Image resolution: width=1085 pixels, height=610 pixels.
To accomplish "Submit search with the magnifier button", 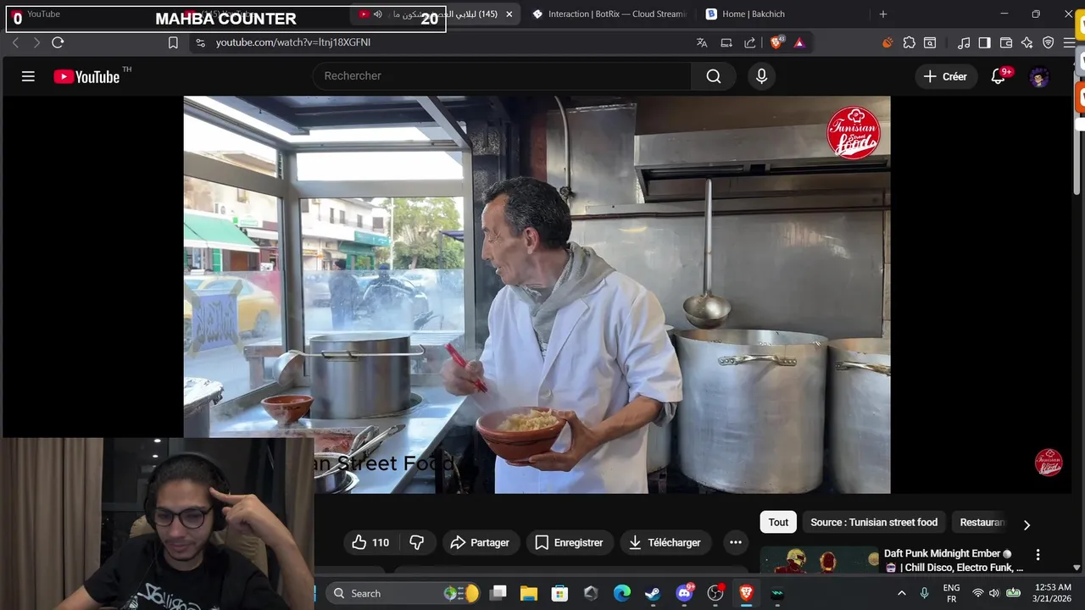I will [x=714, y=76].
